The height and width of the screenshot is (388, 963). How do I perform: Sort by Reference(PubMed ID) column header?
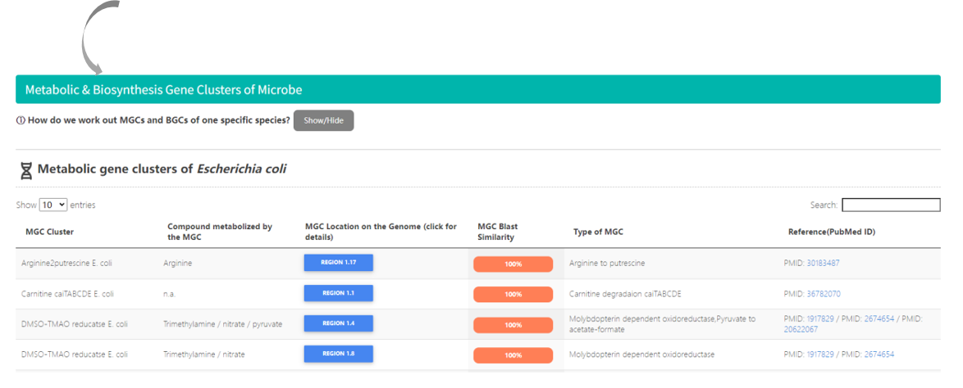[831, 232]
